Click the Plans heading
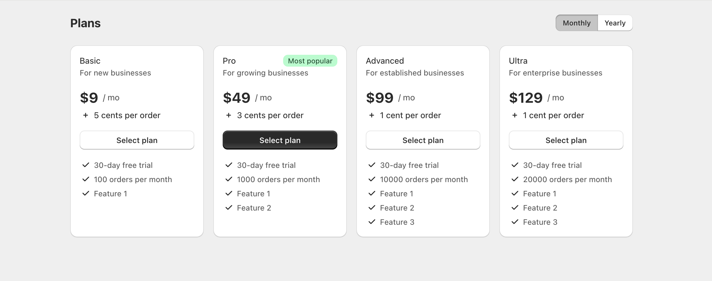Image resolution: width=712 pixels, height=281 pixels. [x=85, y=23]
